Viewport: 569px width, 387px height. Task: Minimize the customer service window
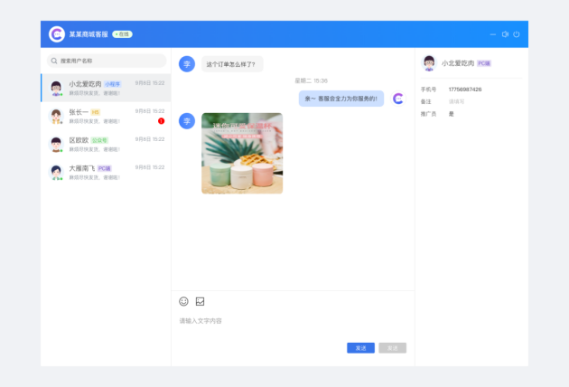492,34
